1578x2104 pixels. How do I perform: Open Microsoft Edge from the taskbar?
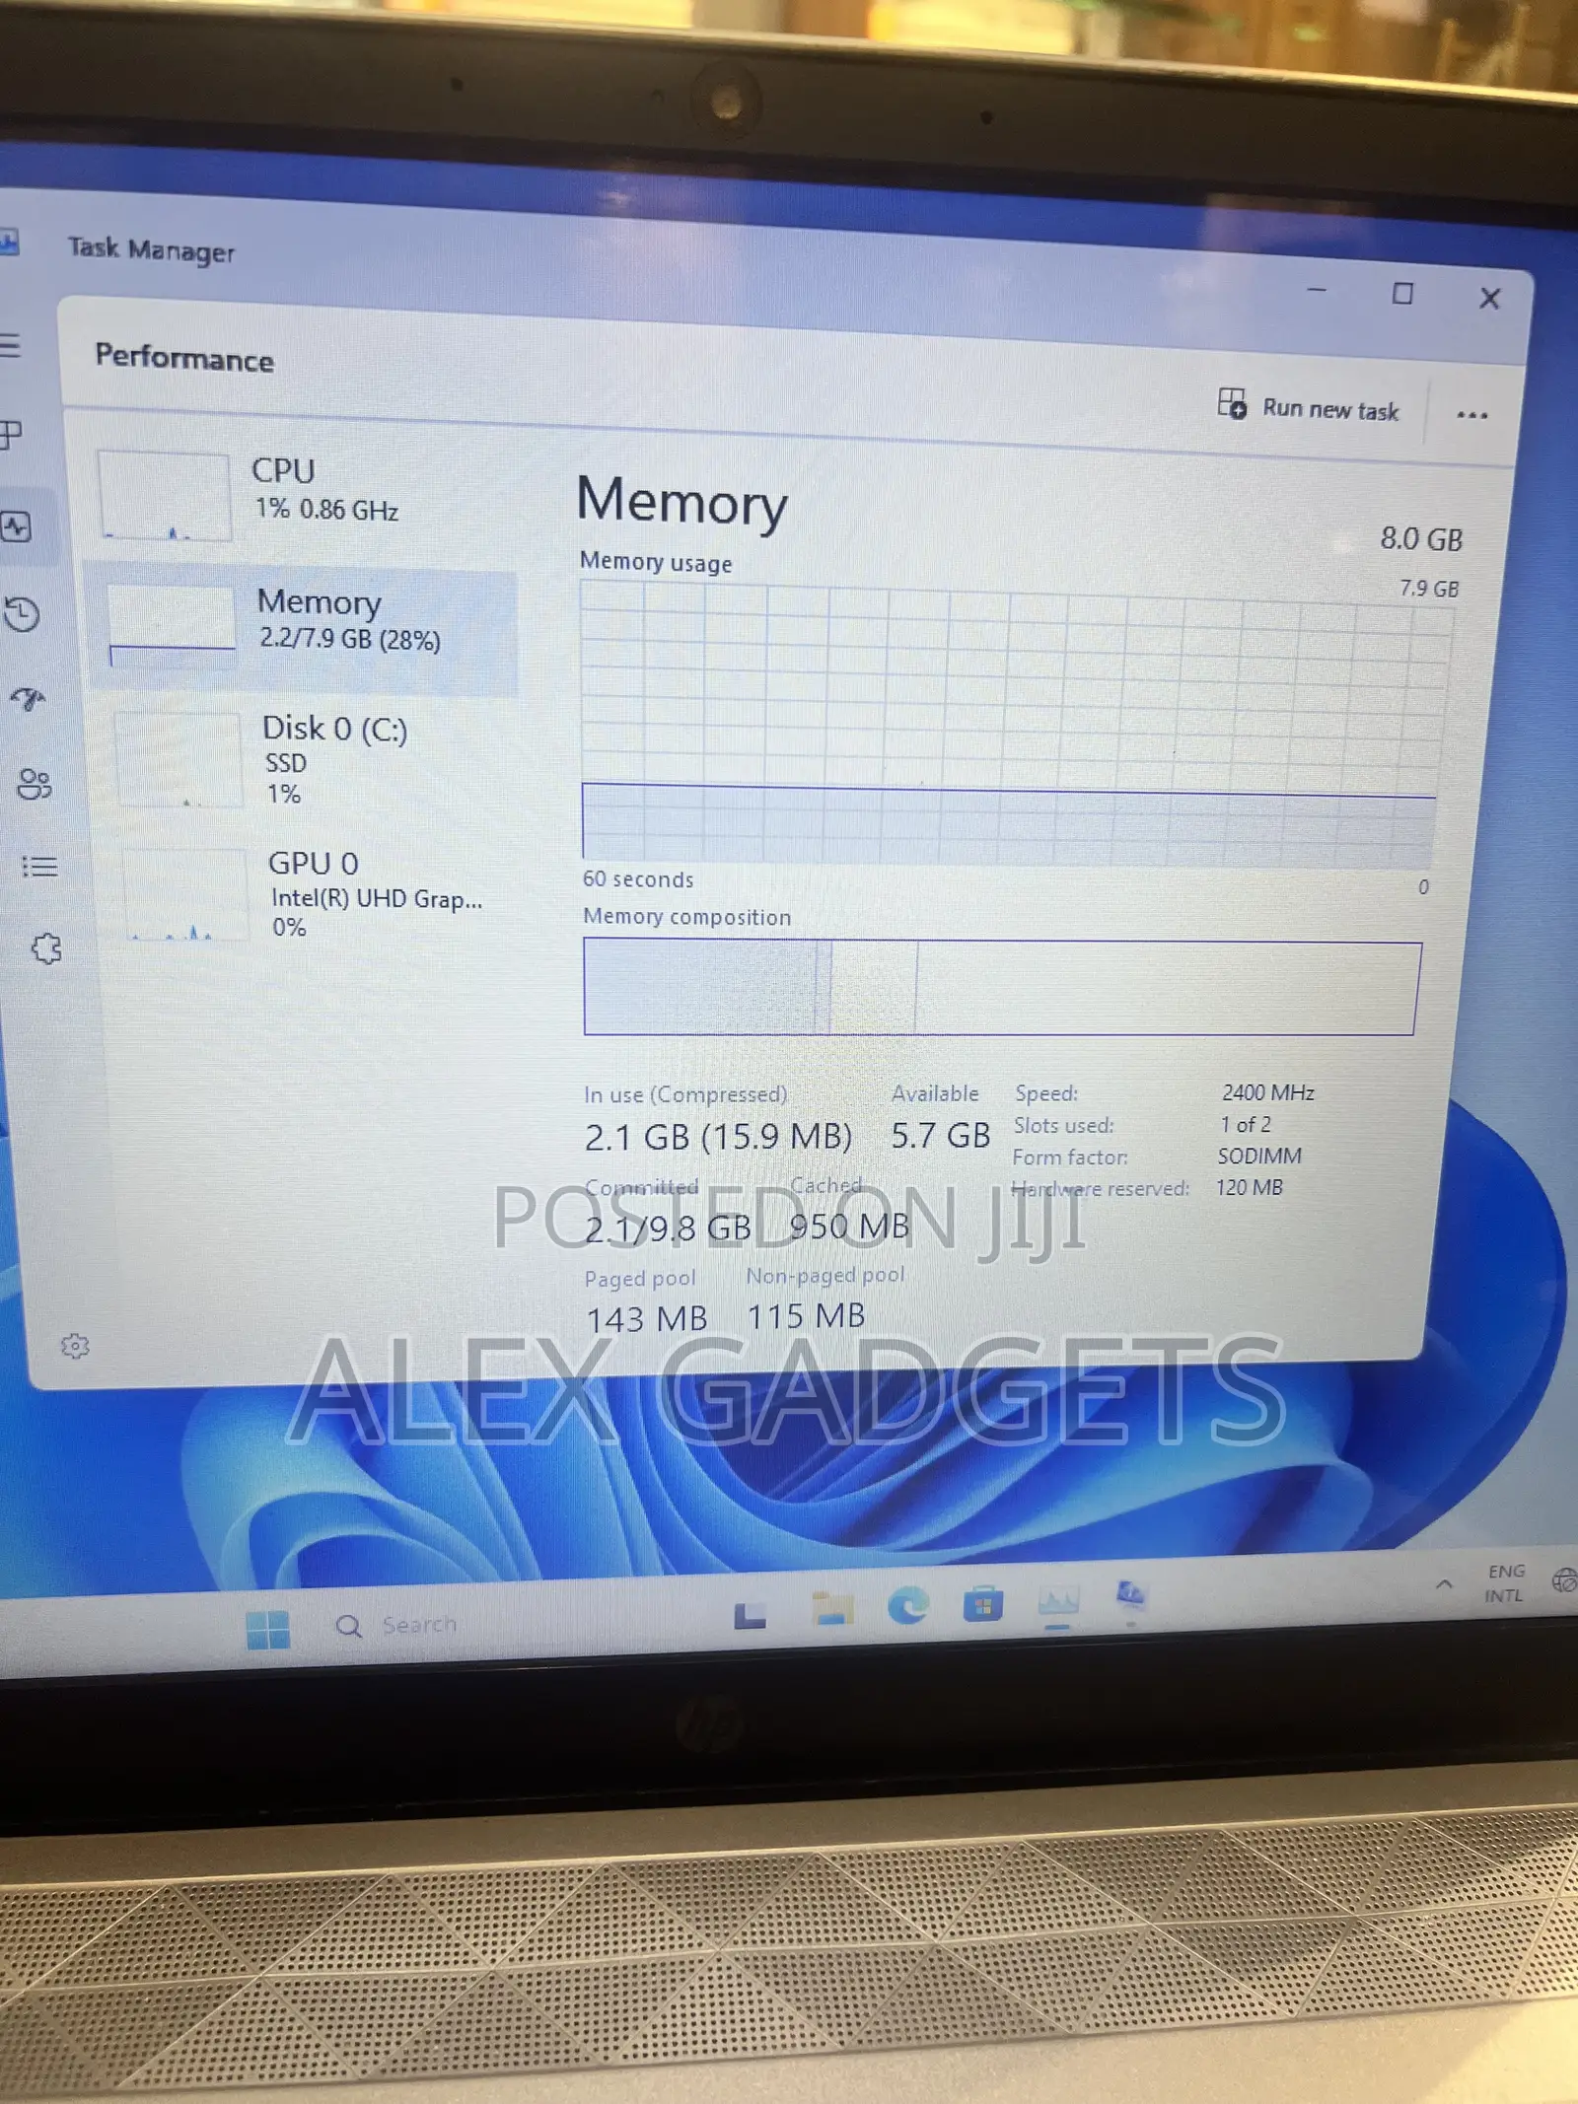(907, 1606)
